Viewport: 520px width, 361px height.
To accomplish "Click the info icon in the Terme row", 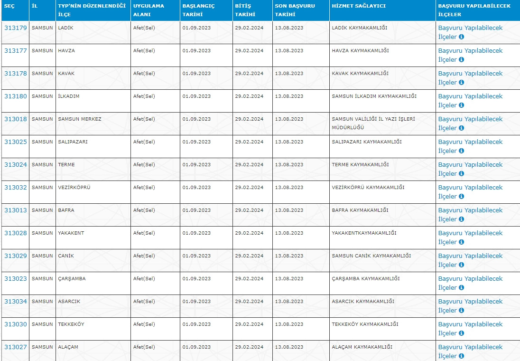I will coord(461,174).
